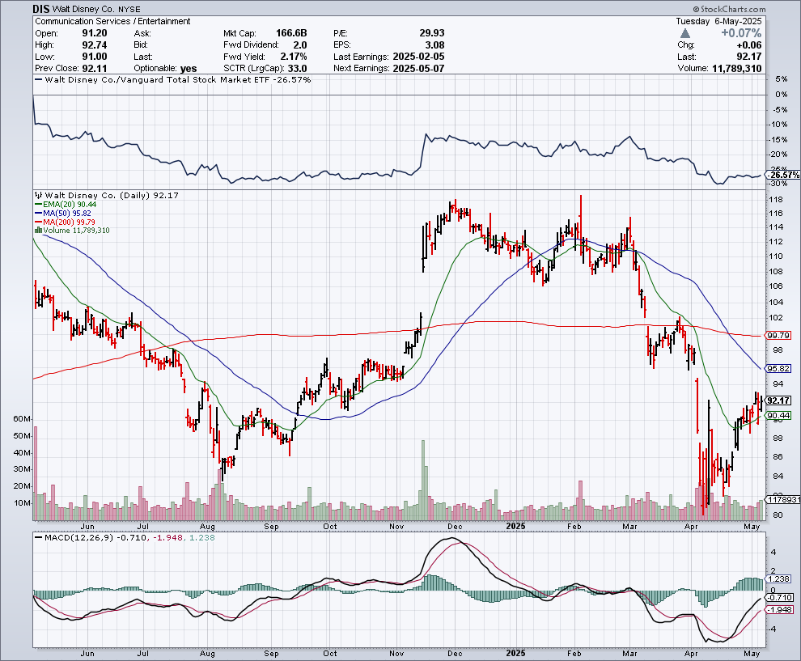This screenshot has height=661, width=801.
Task: Click the blue MA(50) line marker in legend
Action: click(x=38, y=213)
